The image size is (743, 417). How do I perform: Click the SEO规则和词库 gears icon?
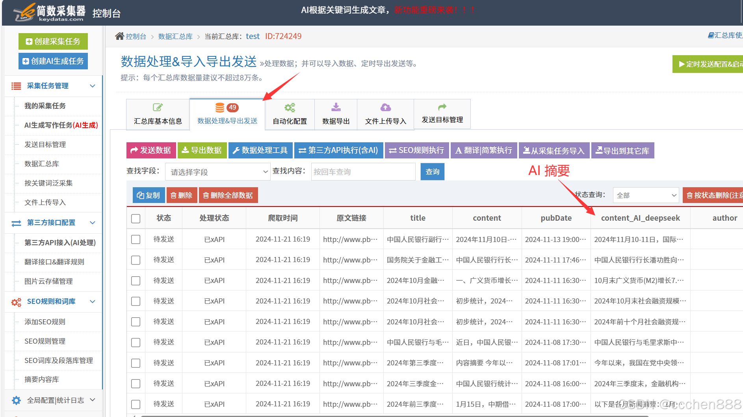tap(16, 302)
